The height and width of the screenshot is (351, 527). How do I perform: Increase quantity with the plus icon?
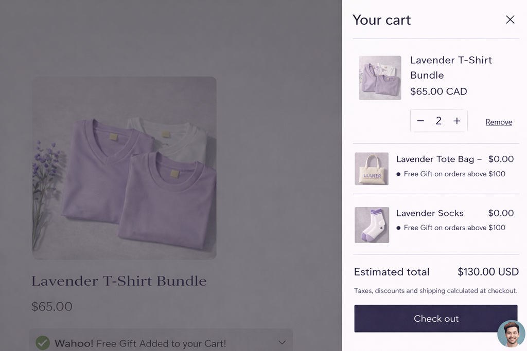tap(456, 121)
